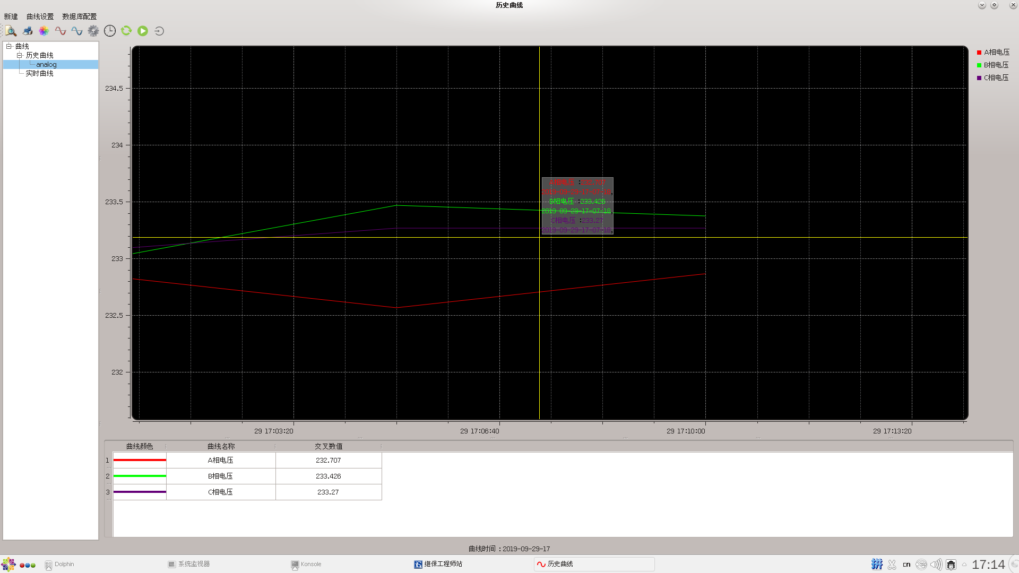1019x573 pixels.
Task: Click the blue sine wave icon
Action: point(77,31)
